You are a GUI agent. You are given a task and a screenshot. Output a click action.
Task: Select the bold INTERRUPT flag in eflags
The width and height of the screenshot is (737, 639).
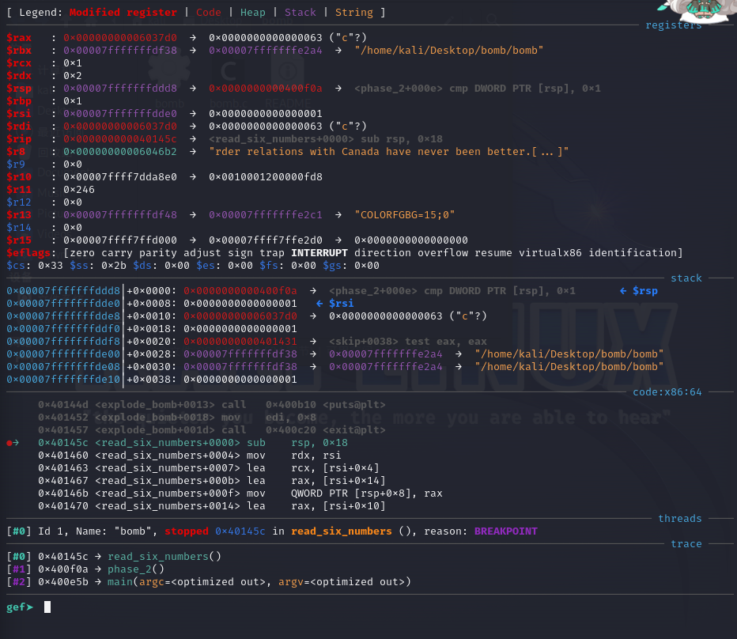(x=323, y=252)
